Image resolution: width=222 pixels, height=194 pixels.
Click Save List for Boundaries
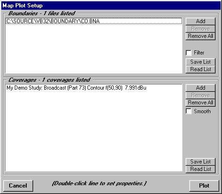point(200,62)
